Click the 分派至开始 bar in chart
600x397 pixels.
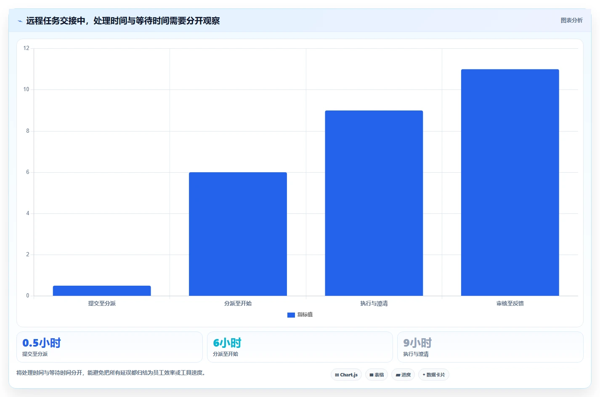238,234
